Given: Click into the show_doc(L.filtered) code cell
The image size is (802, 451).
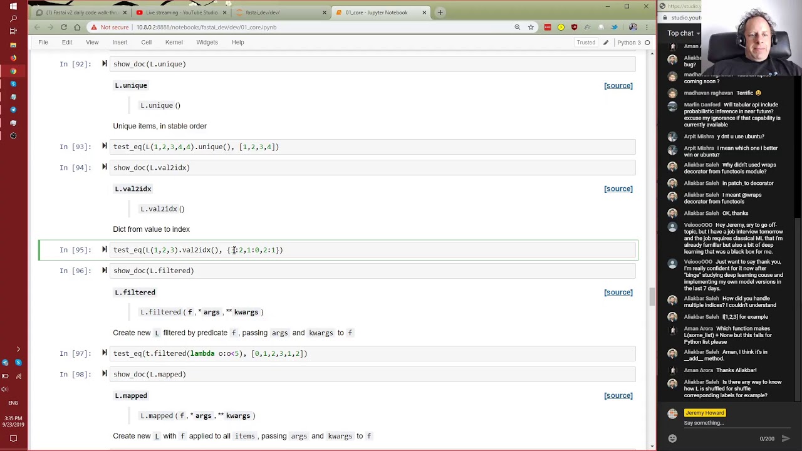Looking at the screenshot, I should [372, 271].
